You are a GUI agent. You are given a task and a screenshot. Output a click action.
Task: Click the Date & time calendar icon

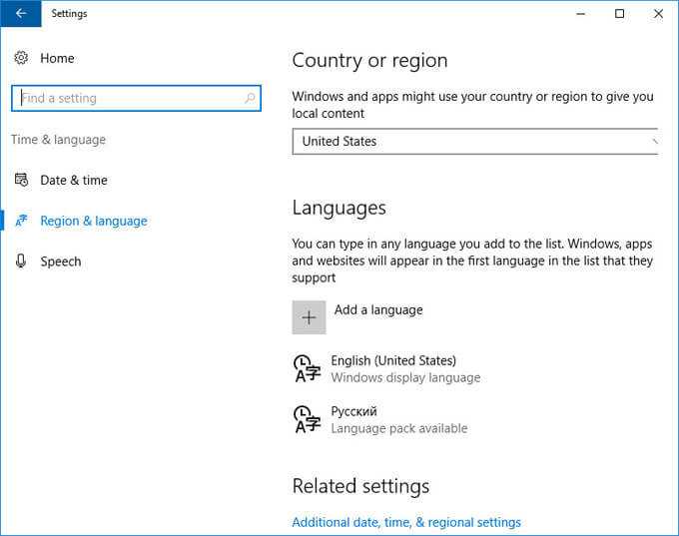21,180
